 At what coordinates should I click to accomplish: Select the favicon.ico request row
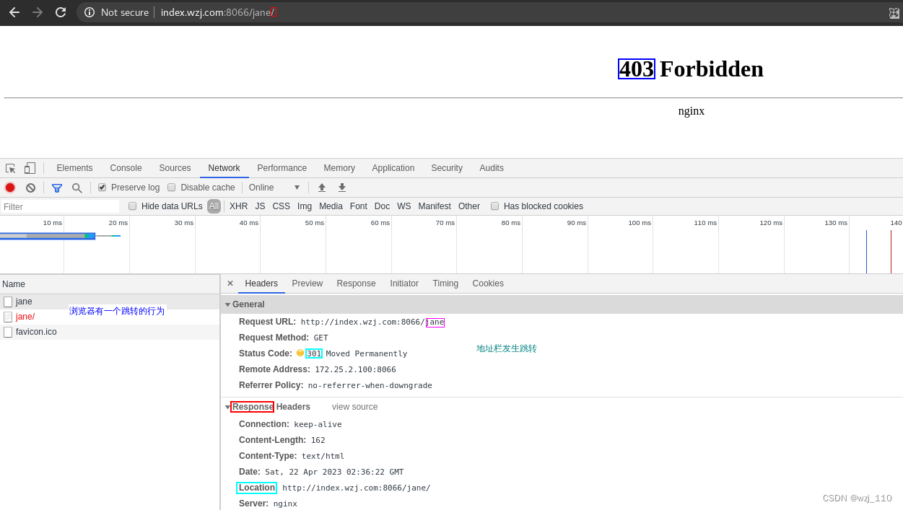110,332
